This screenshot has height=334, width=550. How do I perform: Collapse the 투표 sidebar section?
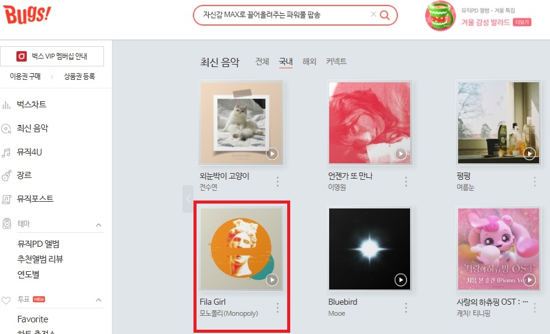point(99,300)
